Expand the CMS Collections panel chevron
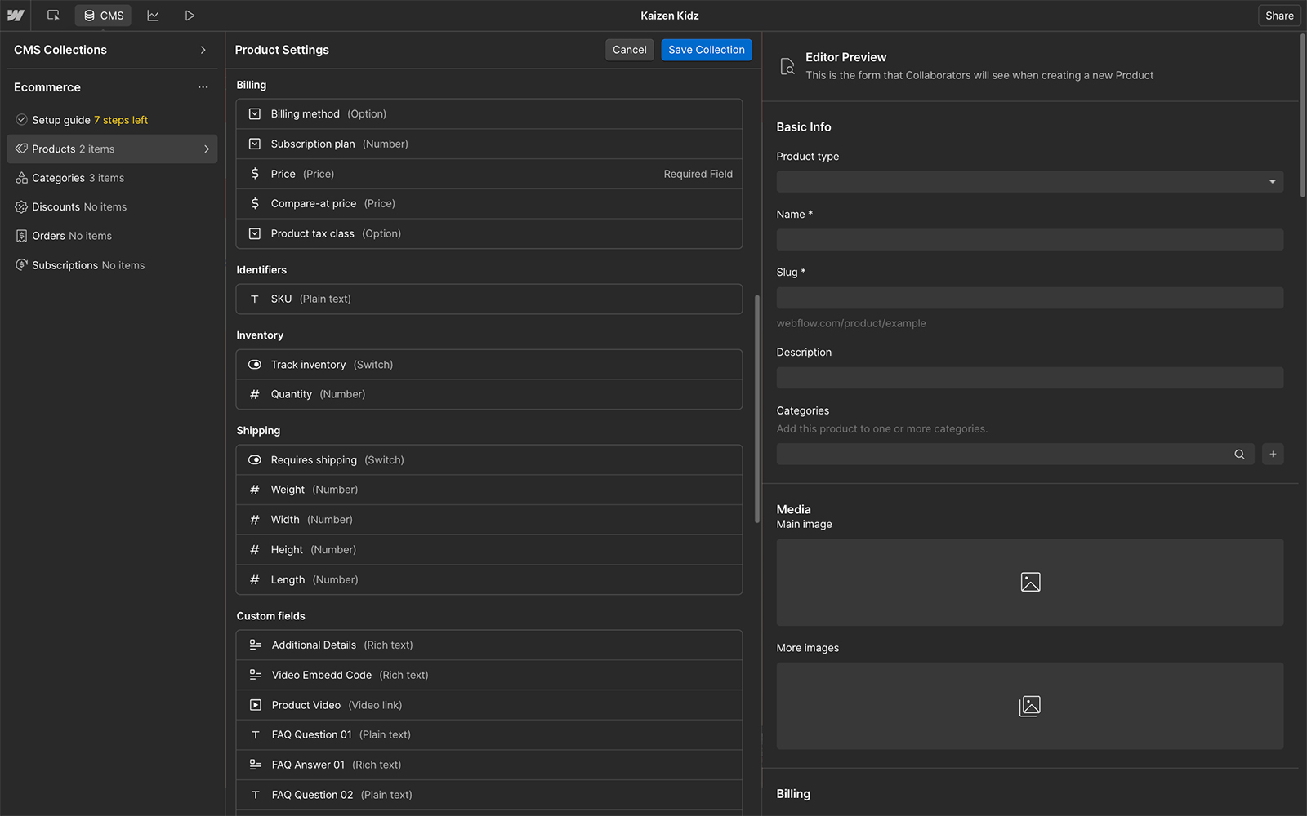 (x=203, y=50)
